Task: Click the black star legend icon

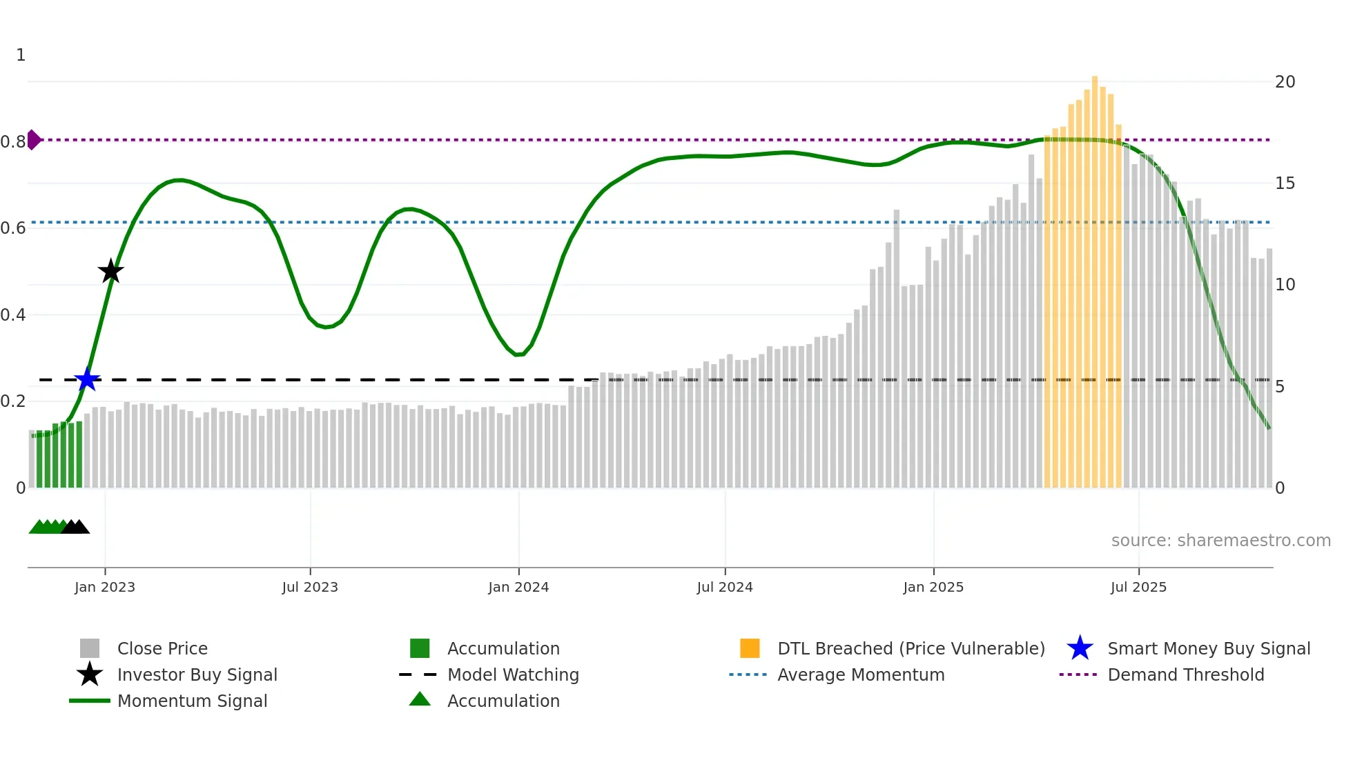Action: [90, 674]
